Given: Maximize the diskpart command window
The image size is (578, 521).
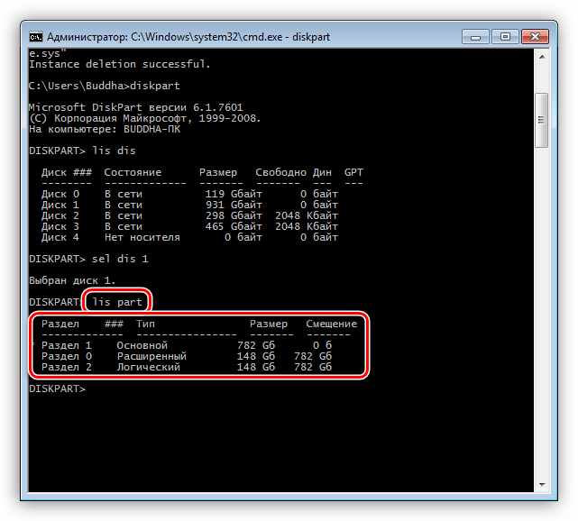Looking at the screenshot, I should pyautogui.click(x=505, y=37).
